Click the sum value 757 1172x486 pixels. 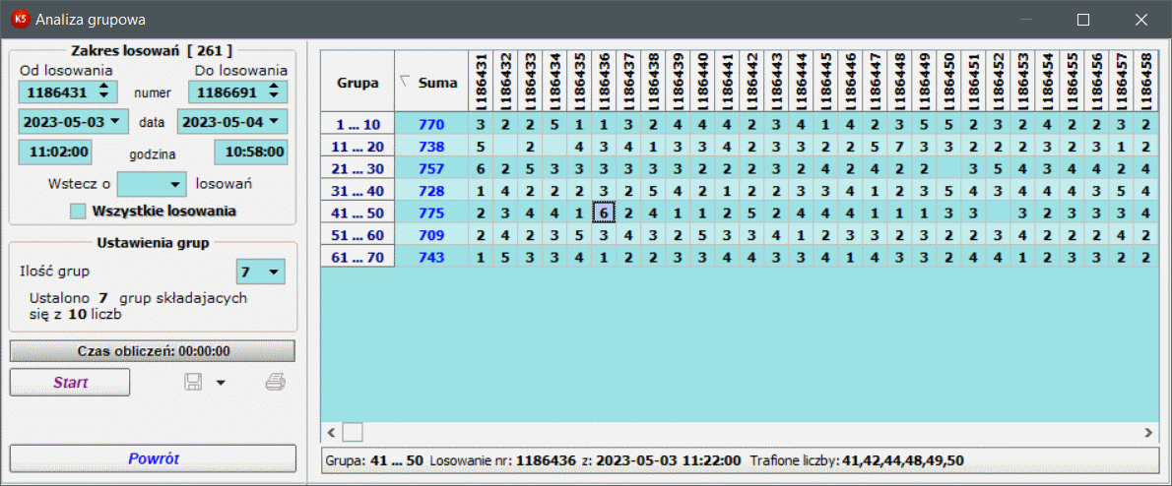(431, 168)
